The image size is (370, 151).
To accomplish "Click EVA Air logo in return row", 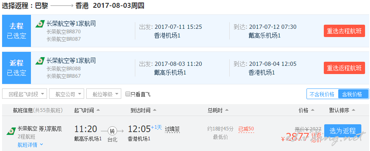I will [x=40, y=61].
